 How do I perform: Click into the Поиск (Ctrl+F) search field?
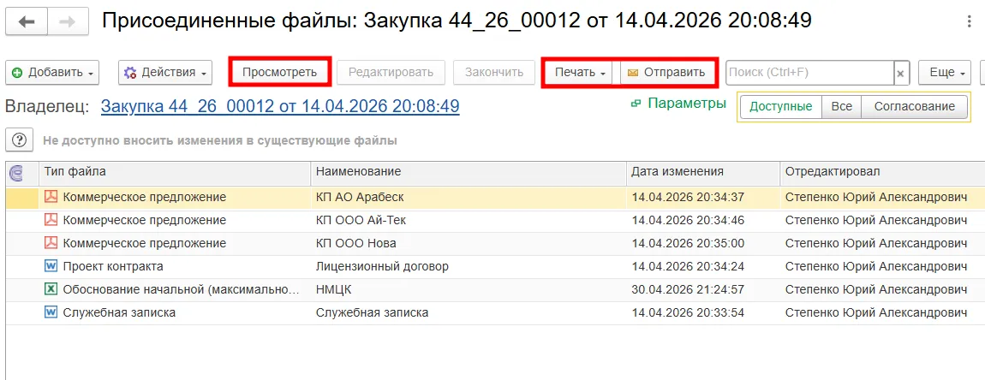[809, 73]
